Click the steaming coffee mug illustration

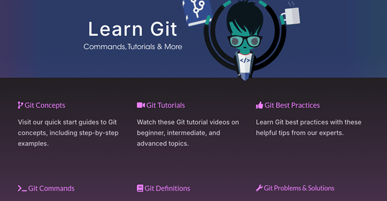point(291,14)
